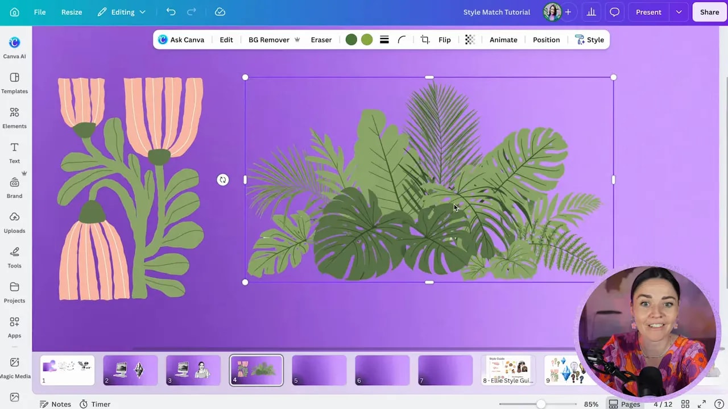Image resolution: width=728 pixels, height=409 pixels.
Task: Open Projects panel
Action: [x=14, y=293]
